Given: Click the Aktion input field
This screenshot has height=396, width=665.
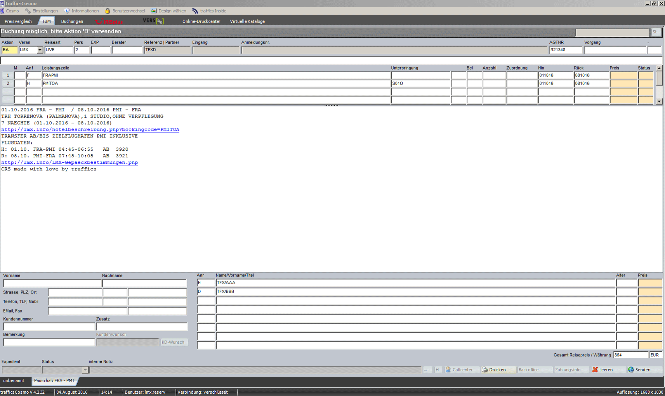Looking at the screenshot, I should tap(9, 50).
